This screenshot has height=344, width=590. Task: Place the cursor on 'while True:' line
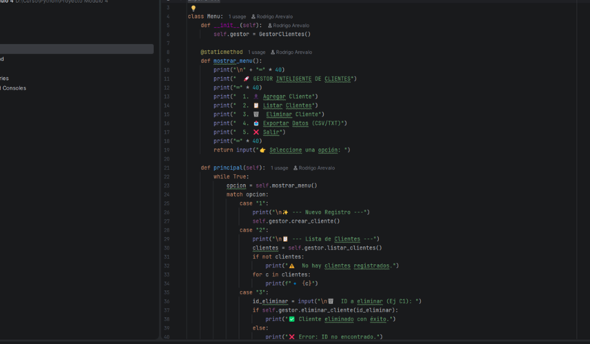click(231, 177)
